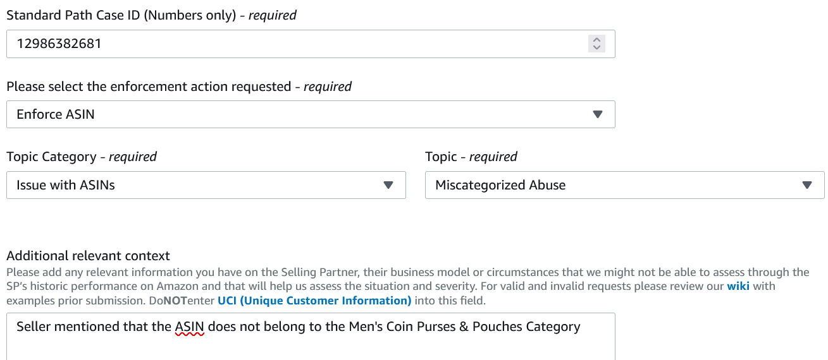The width and height of the screenshot is (828, 360).
Task: Click the Topic - required field label
Action: [x=471, y=156]
